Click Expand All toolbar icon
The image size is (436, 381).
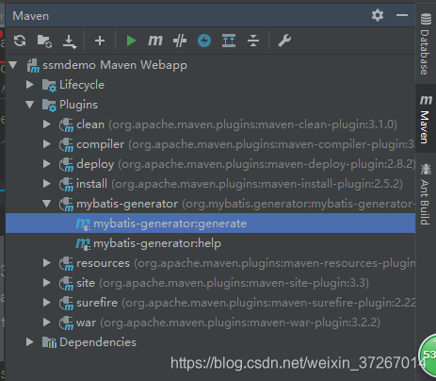pyautogui.click(x=229, y=41)
